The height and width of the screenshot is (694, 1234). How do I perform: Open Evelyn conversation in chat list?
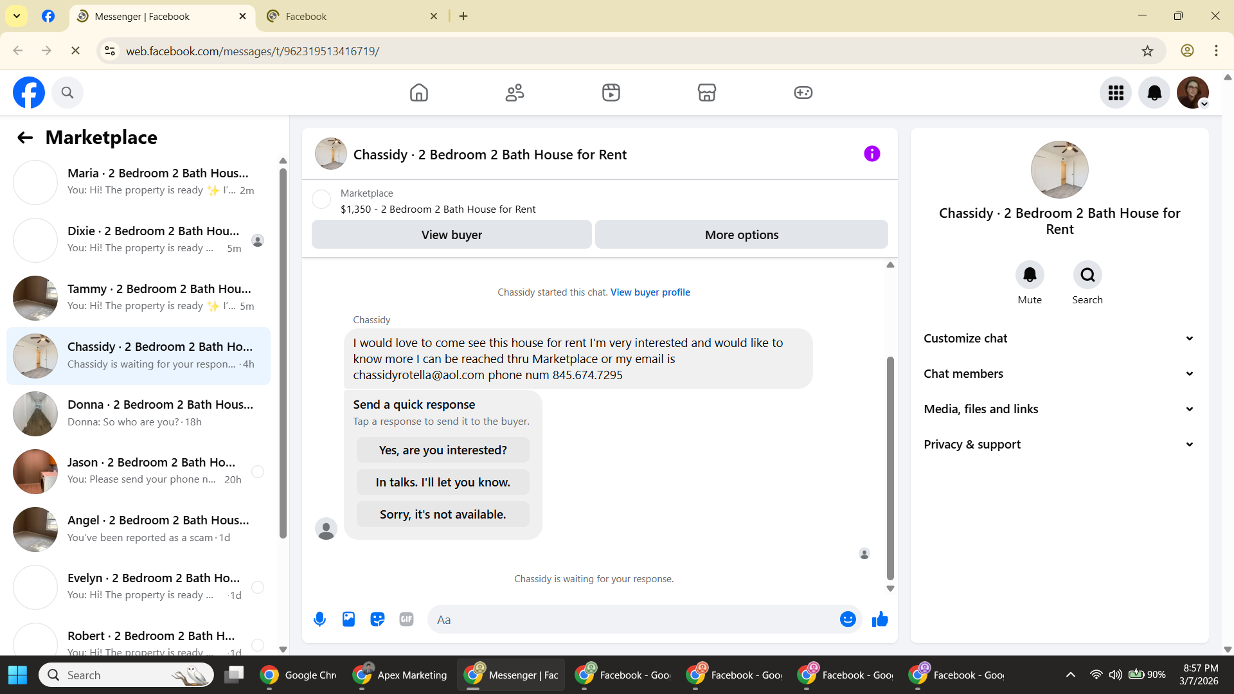[138, 587]
